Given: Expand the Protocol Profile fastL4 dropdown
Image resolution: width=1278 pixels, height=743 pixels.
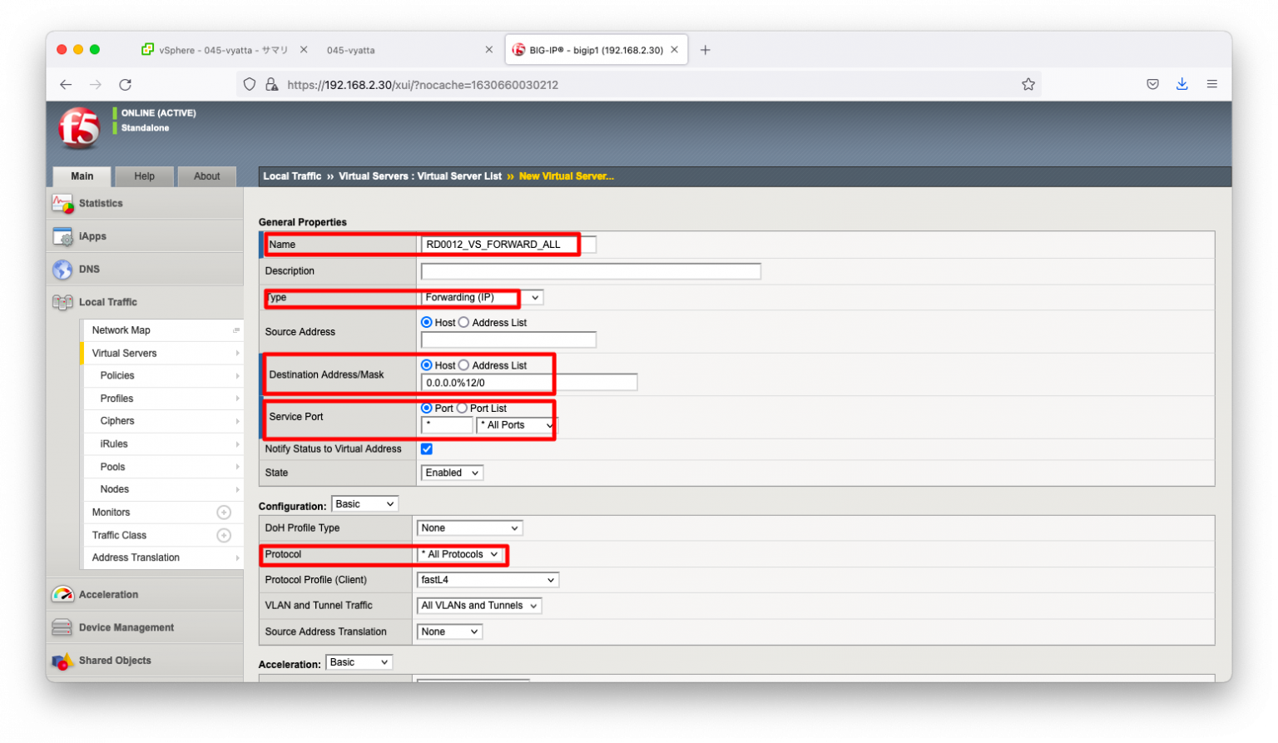Looking at the screenshot, I should point(487,579).
